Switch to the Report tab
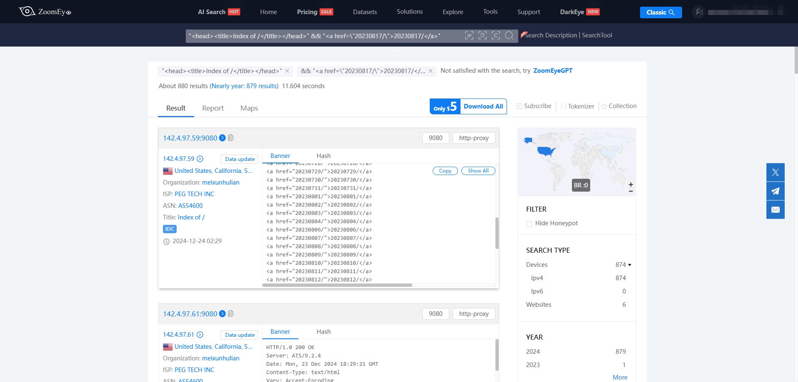Viewport: 798px width, 382px height. coord(213,108)
